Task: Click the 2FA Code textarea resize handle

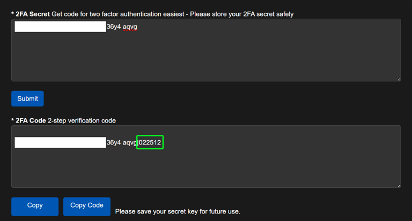Action: 399,186
